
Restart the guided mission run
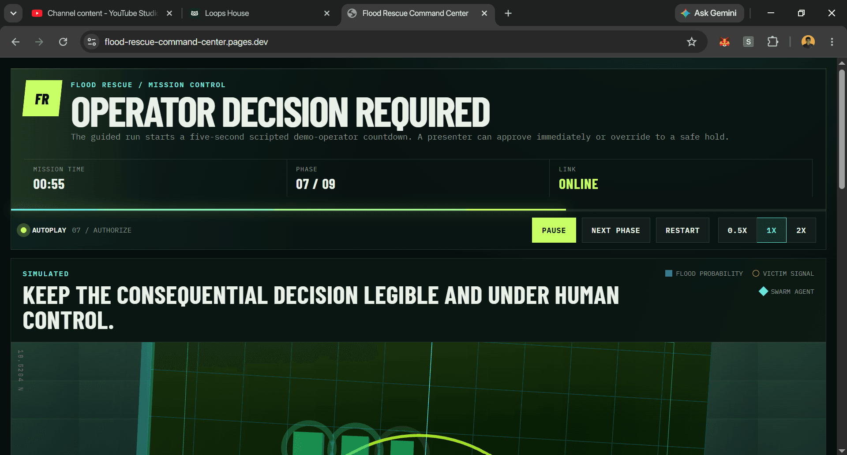click(x=682, y=230)
